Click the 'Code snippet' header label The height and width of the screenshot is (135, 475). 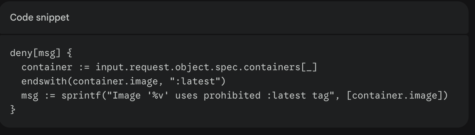point(39,18)
